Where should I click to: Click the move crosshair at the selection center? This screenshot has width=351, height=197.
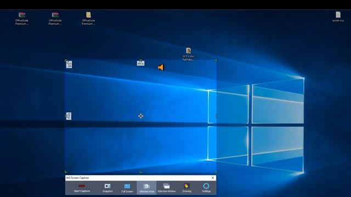coord(140,116)
